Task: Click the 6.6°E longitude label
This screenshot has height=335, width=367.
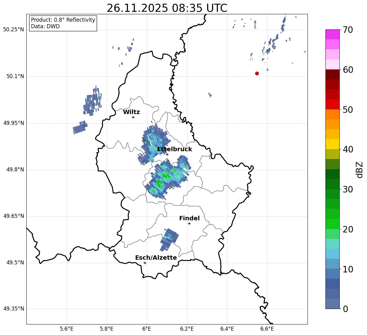Action: (x=267, y=329)
